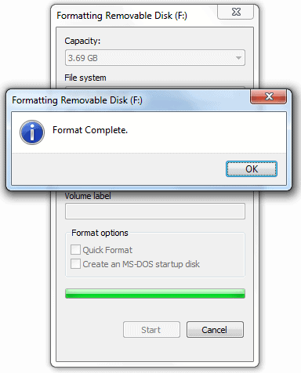Confirm Format Complete with OK
The image size is (301, 373).
[x=252, y=169]
